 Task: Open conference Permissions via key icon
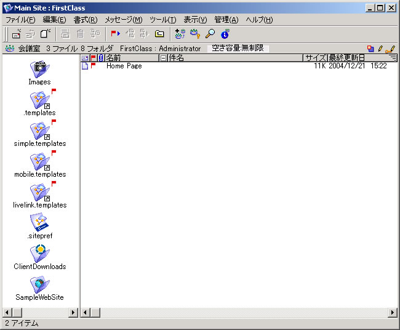click(x=195, y=34)
